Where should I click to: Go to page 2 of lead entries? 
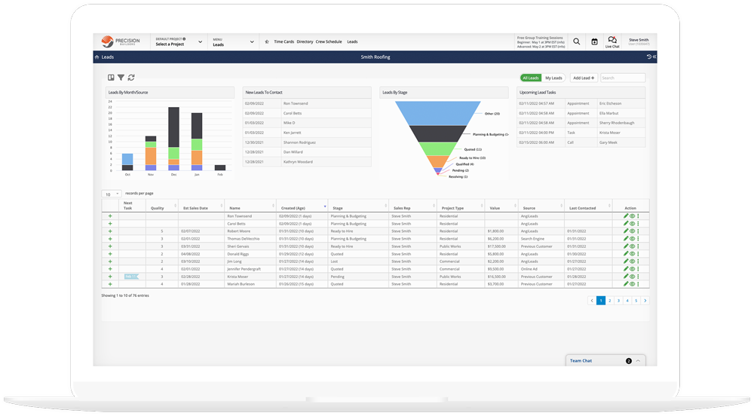(x=610, y=301)
